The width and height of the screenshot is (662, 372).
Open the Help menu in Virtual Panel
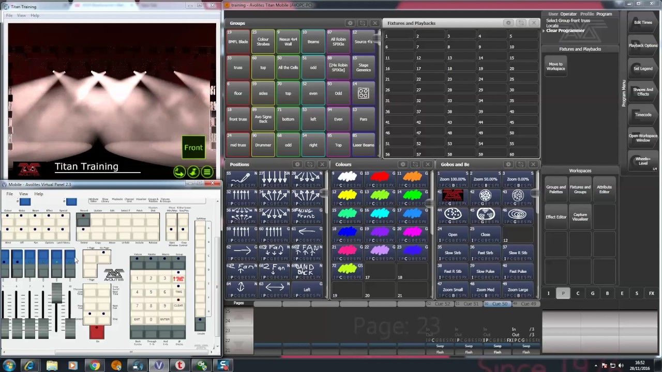click(x=39, y=194)
